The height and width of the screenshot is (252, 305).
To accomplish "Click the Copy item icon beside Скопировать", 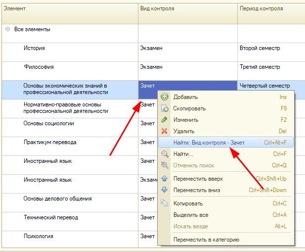I will pyautogui.click(x=165, y=108).
